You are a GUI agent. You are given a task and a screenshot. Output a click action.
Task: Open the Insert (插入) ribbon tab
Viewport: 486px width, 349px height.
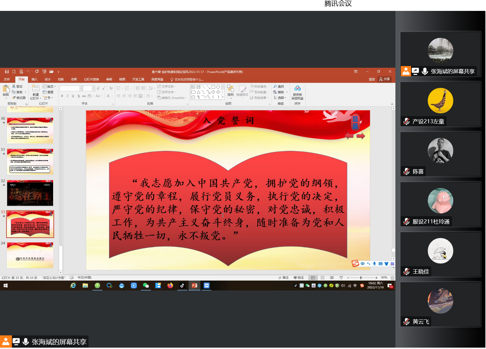click(x=34, y=79)
